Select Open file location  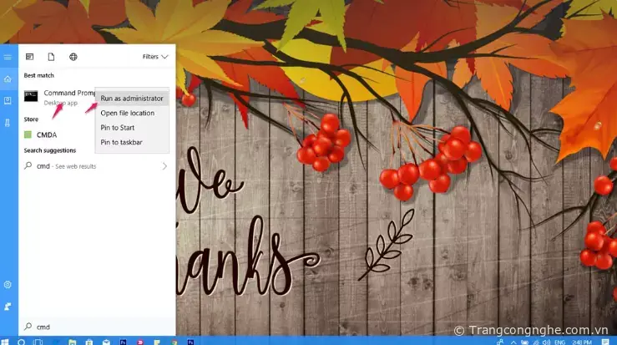click(127, 113)
